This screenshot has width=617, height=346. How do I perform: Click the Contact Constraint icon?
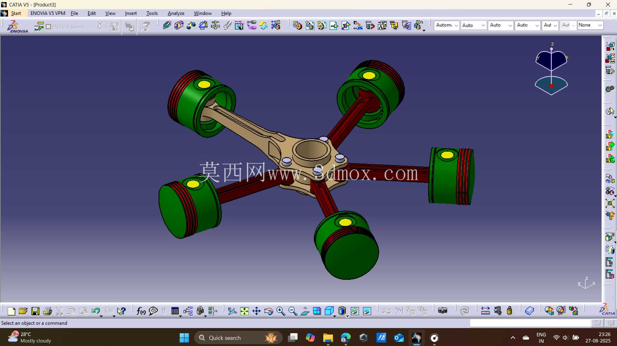point(179,25)
